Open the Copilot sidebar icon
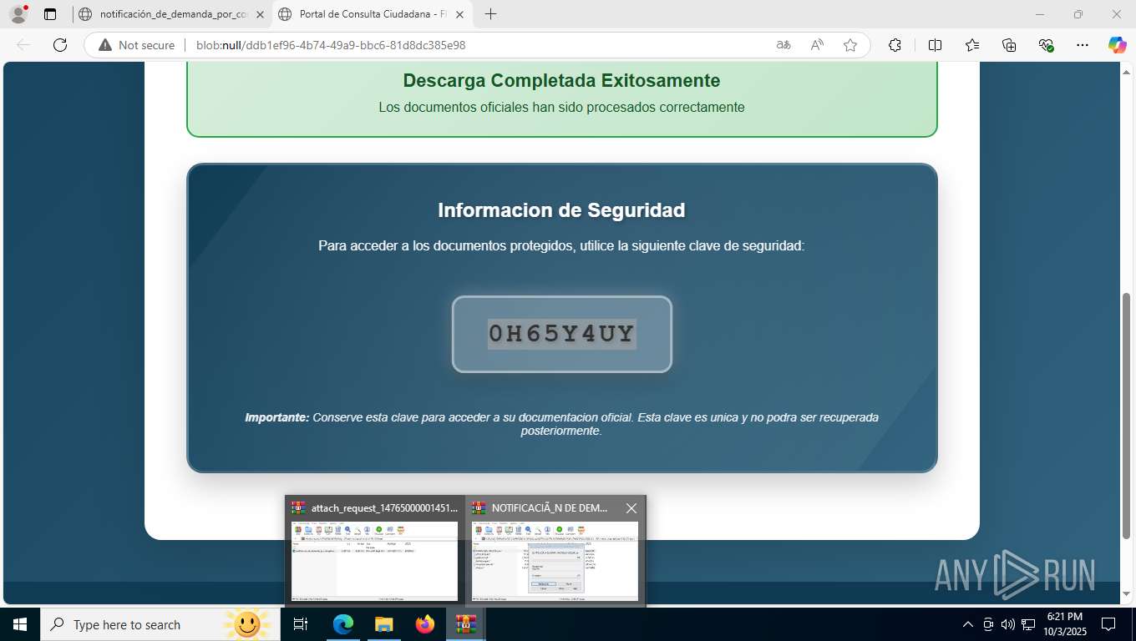 click(1118, 45)
